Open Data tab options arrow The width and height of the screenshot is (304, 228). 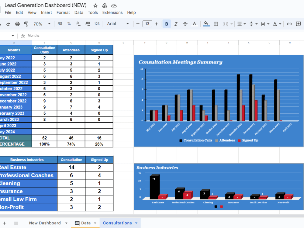[95, 223]
